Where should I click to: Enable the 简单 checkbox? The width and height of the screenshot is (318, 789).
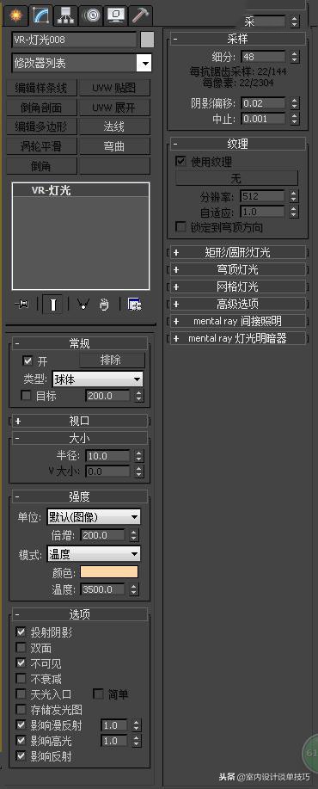coord(99,694)
